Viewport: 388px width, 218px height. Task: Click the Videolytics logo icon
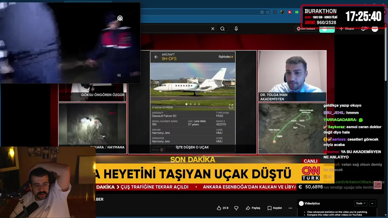(301, 203)
